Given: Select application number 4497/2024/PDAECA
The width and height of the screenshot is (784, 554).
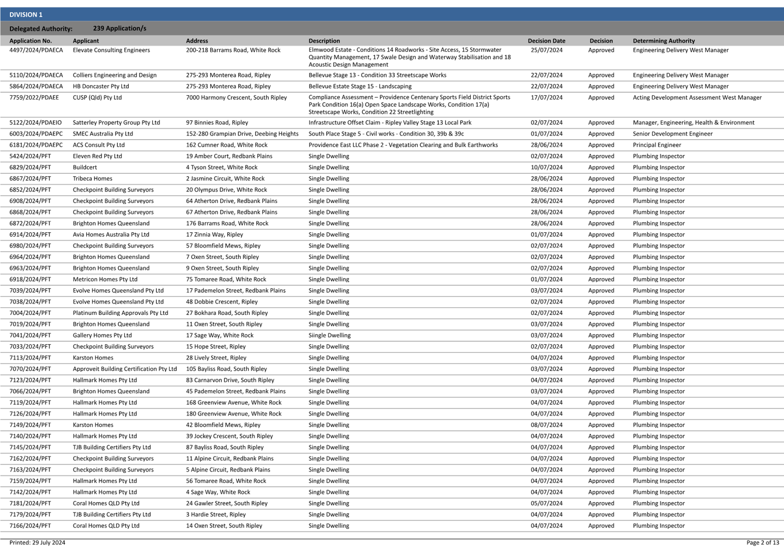Looking at the screenshot, I should point(36,50).
